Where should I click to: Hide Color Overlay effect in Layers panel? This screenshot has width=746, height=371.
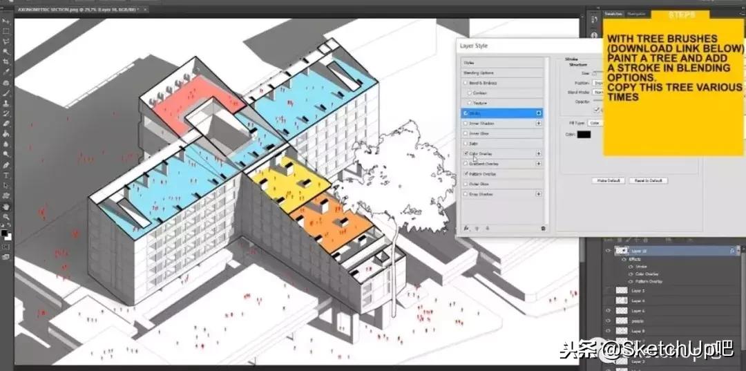(631, 274)
